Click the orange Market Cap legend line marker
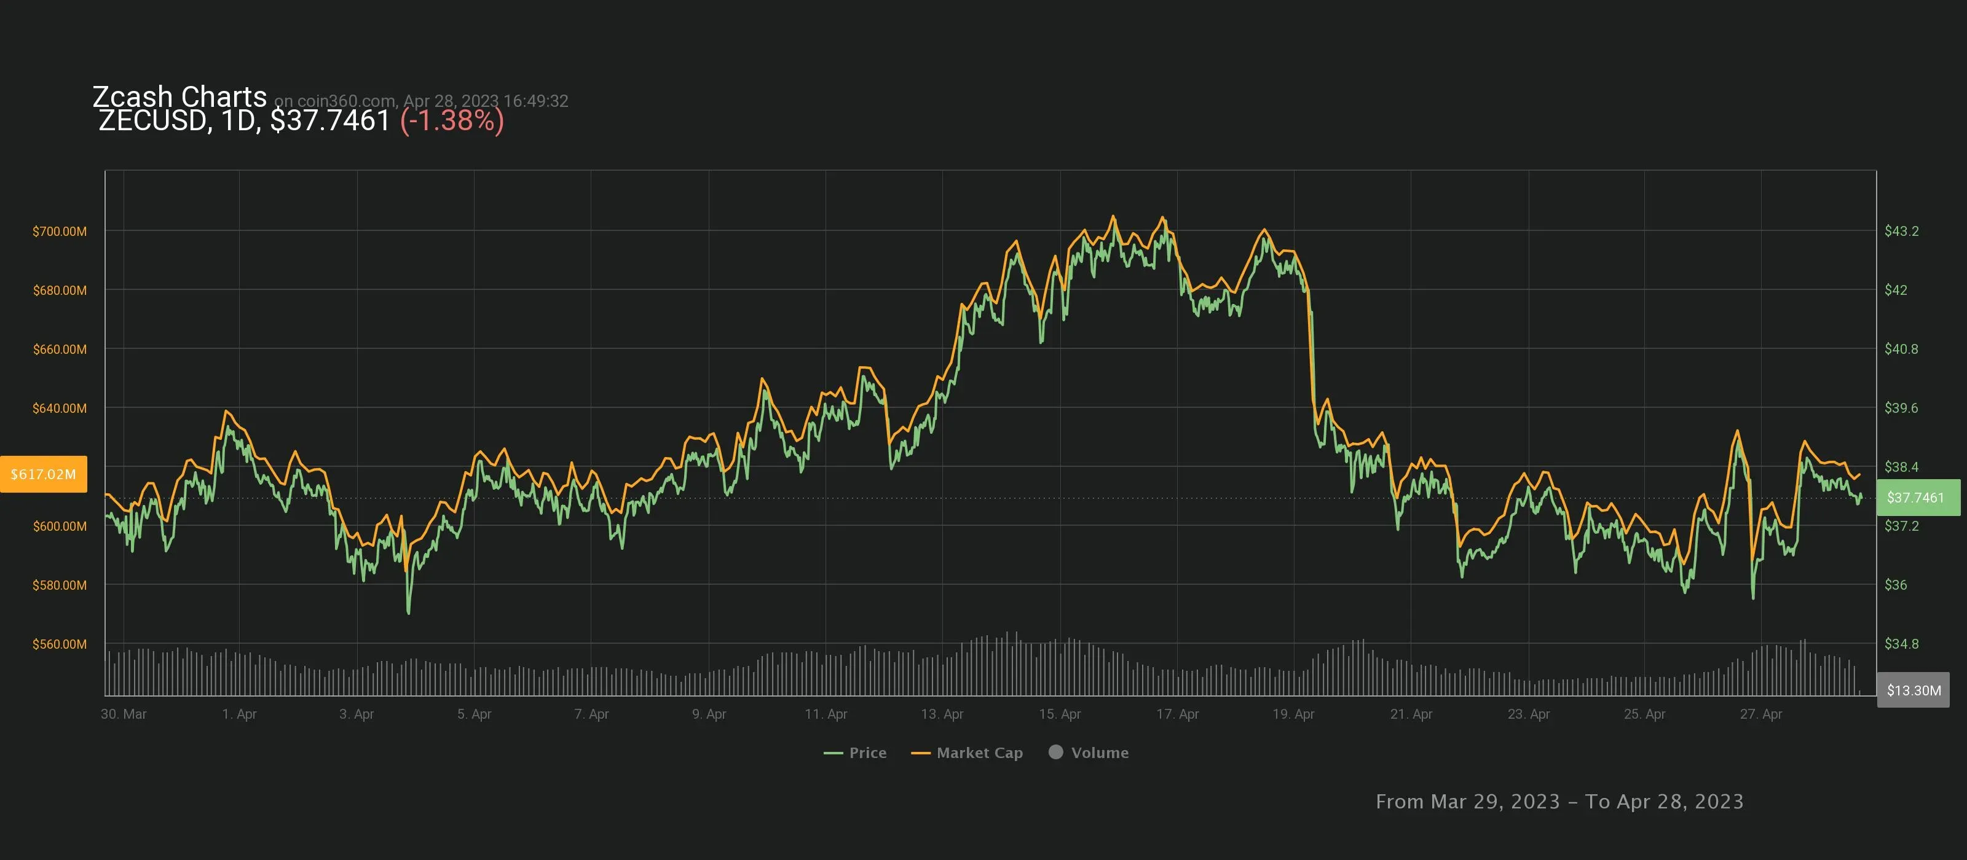This screenshot has width=1967, height=860. tap(920, 753)
